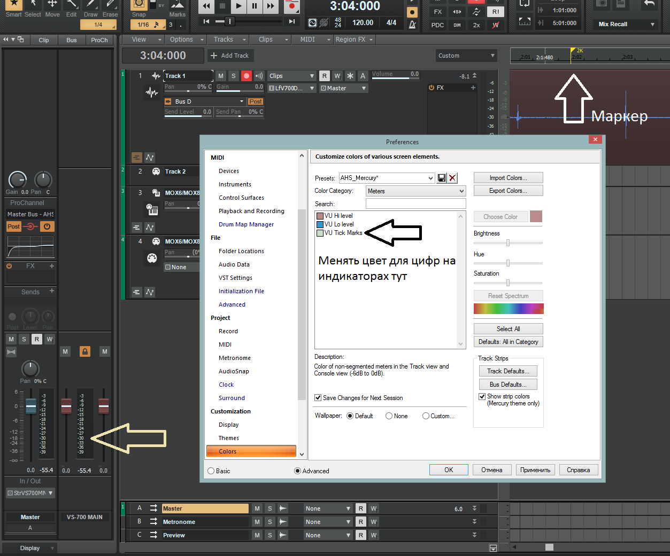
Task: Toggle Track 1 send Post button
Action: (255, 101)
